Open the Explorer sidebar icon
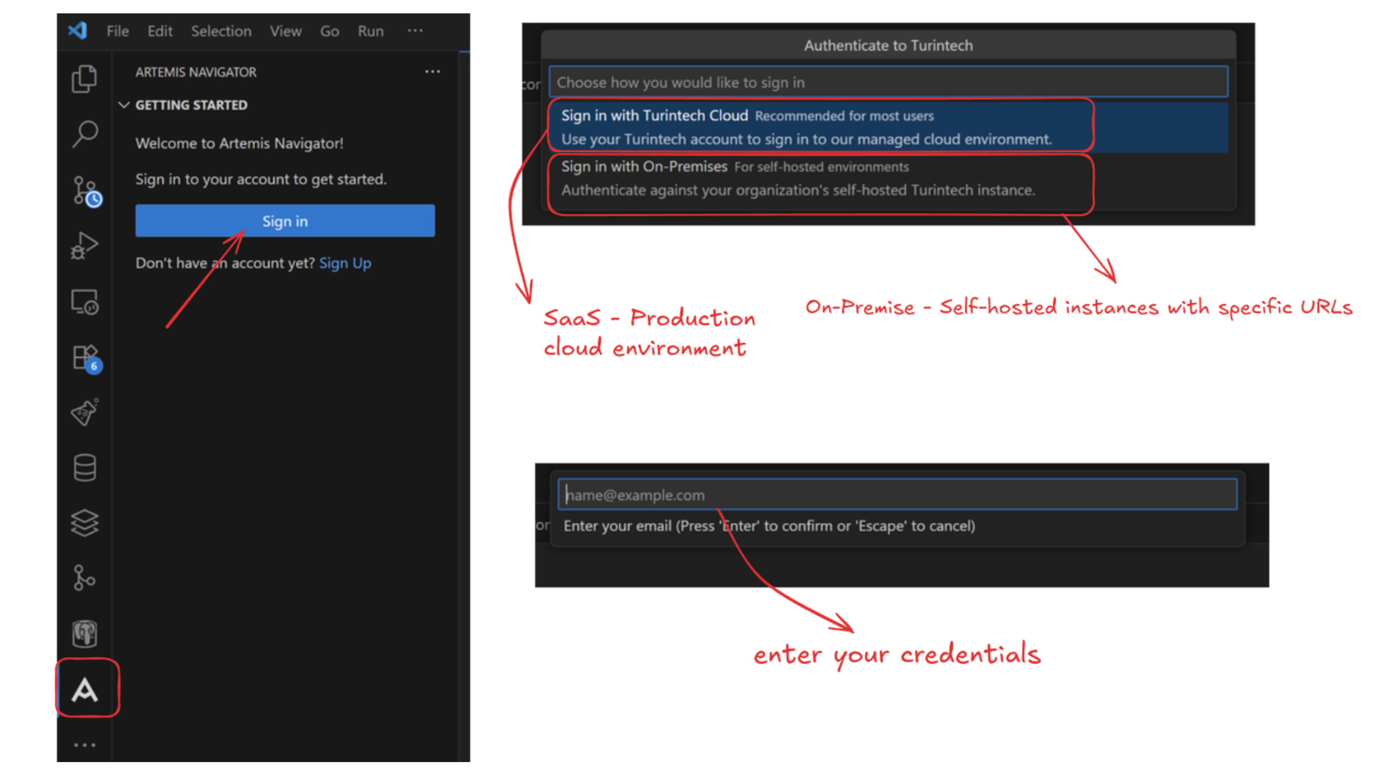 tap(85, 78)
